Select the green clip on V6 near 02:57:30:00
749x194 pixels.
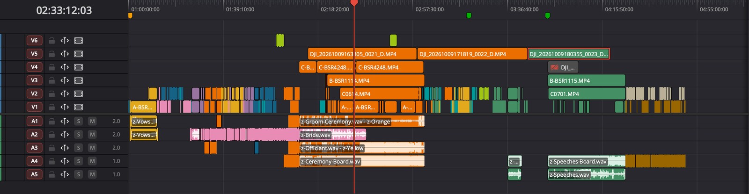[x=393, y=41]
